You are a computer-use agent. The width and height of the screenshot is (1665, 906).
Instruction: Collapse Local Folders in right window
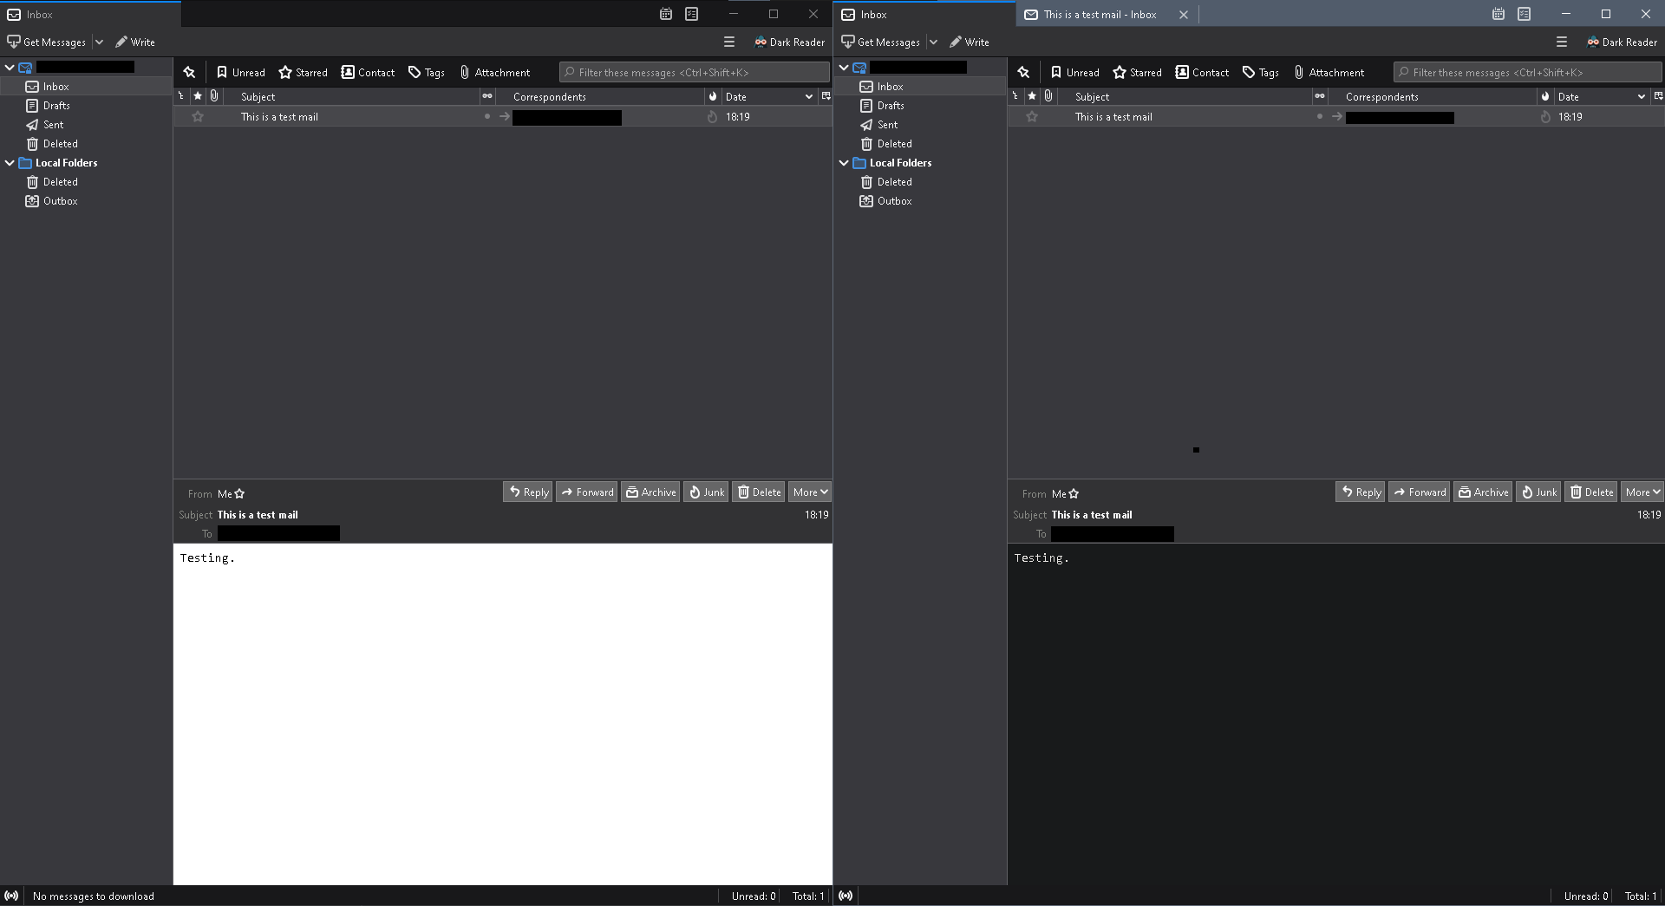point(844,162)
